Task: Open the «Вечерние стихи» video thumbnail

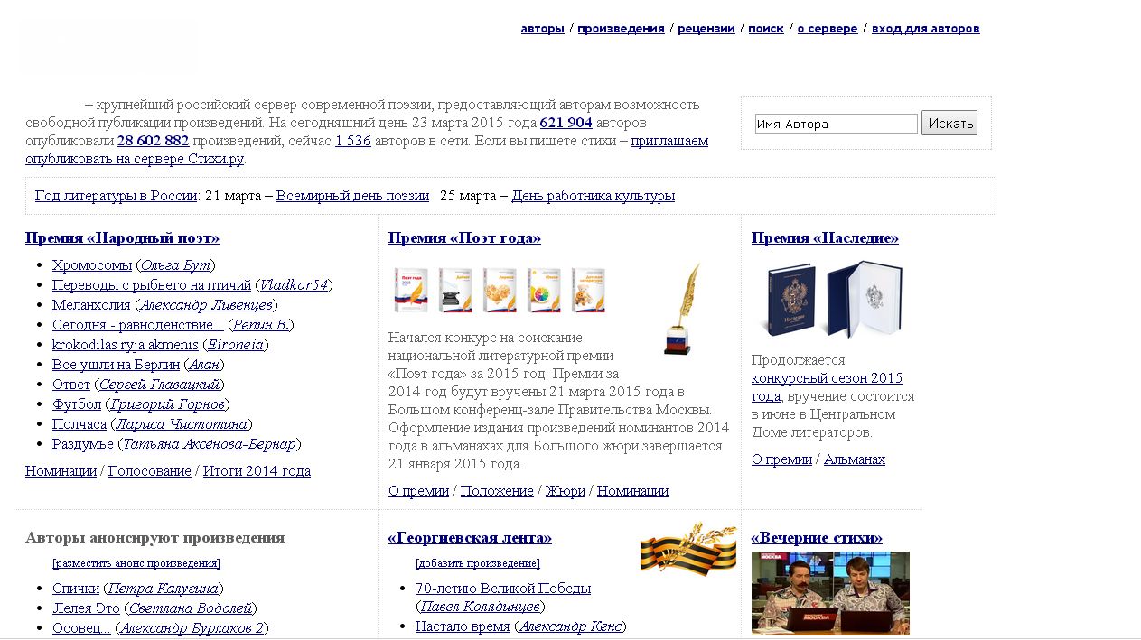Action: pyautogui.click(x=830, y=593)
